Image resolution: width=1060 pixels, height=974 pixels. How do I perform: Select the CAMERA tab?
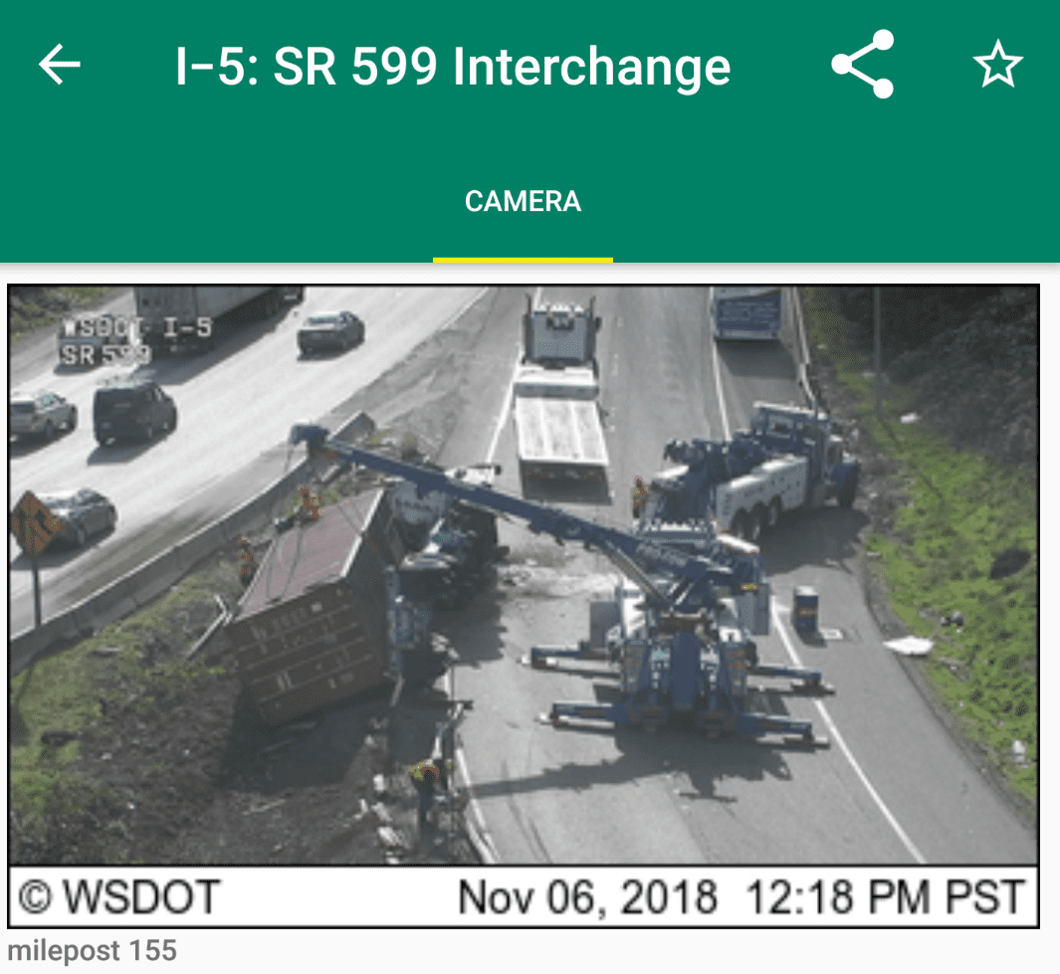tap(523, 201)
